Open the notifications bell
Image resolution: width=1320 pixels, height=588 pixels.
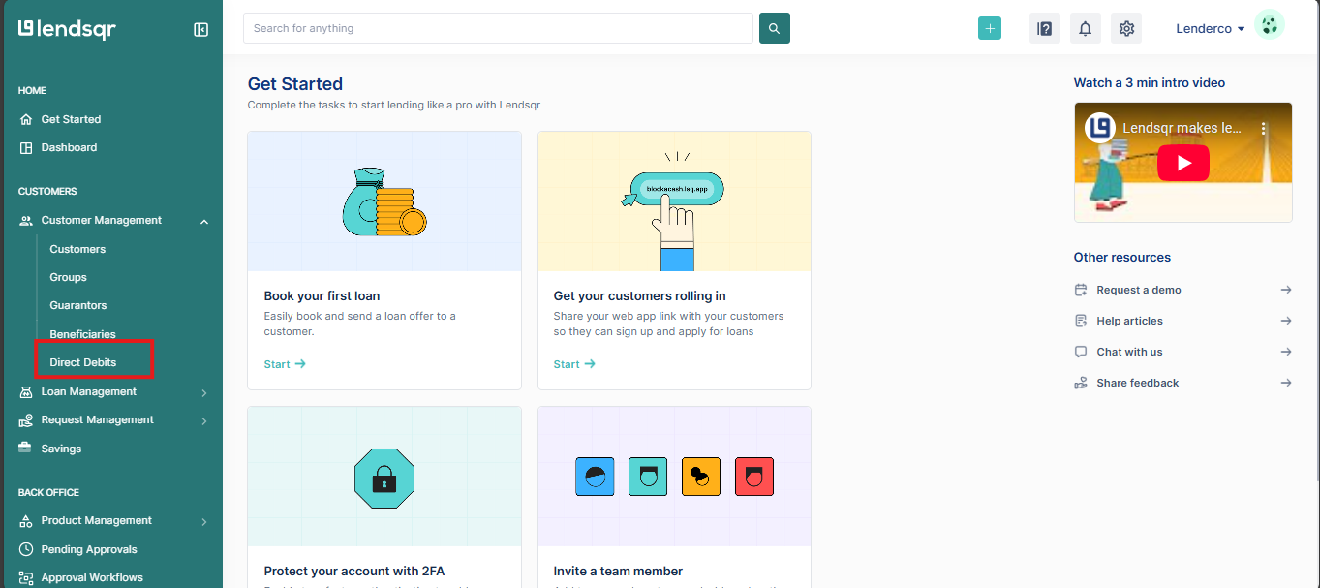[1086, 29]
